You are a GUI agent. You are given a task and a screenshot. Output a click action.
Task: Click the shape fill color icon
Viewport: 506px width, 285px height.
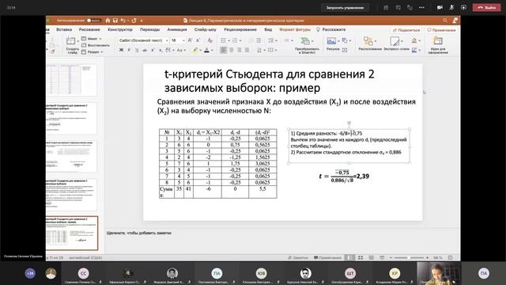[414, 40]
